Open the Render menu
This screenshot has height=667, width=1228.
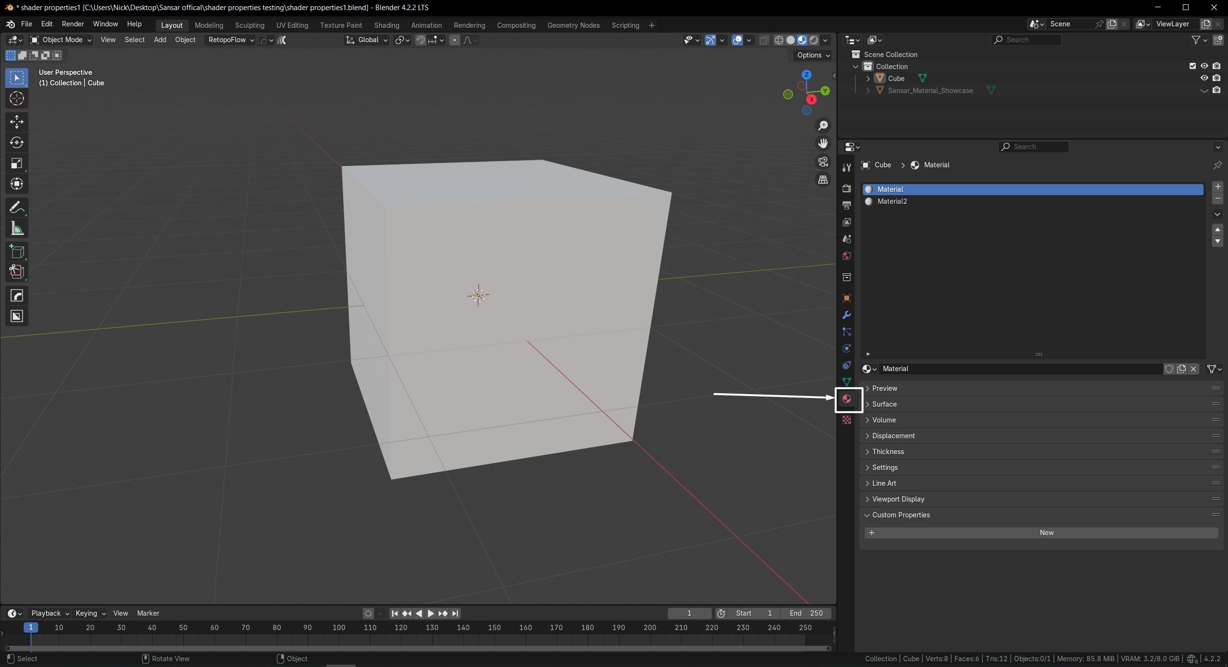(72, 24)
